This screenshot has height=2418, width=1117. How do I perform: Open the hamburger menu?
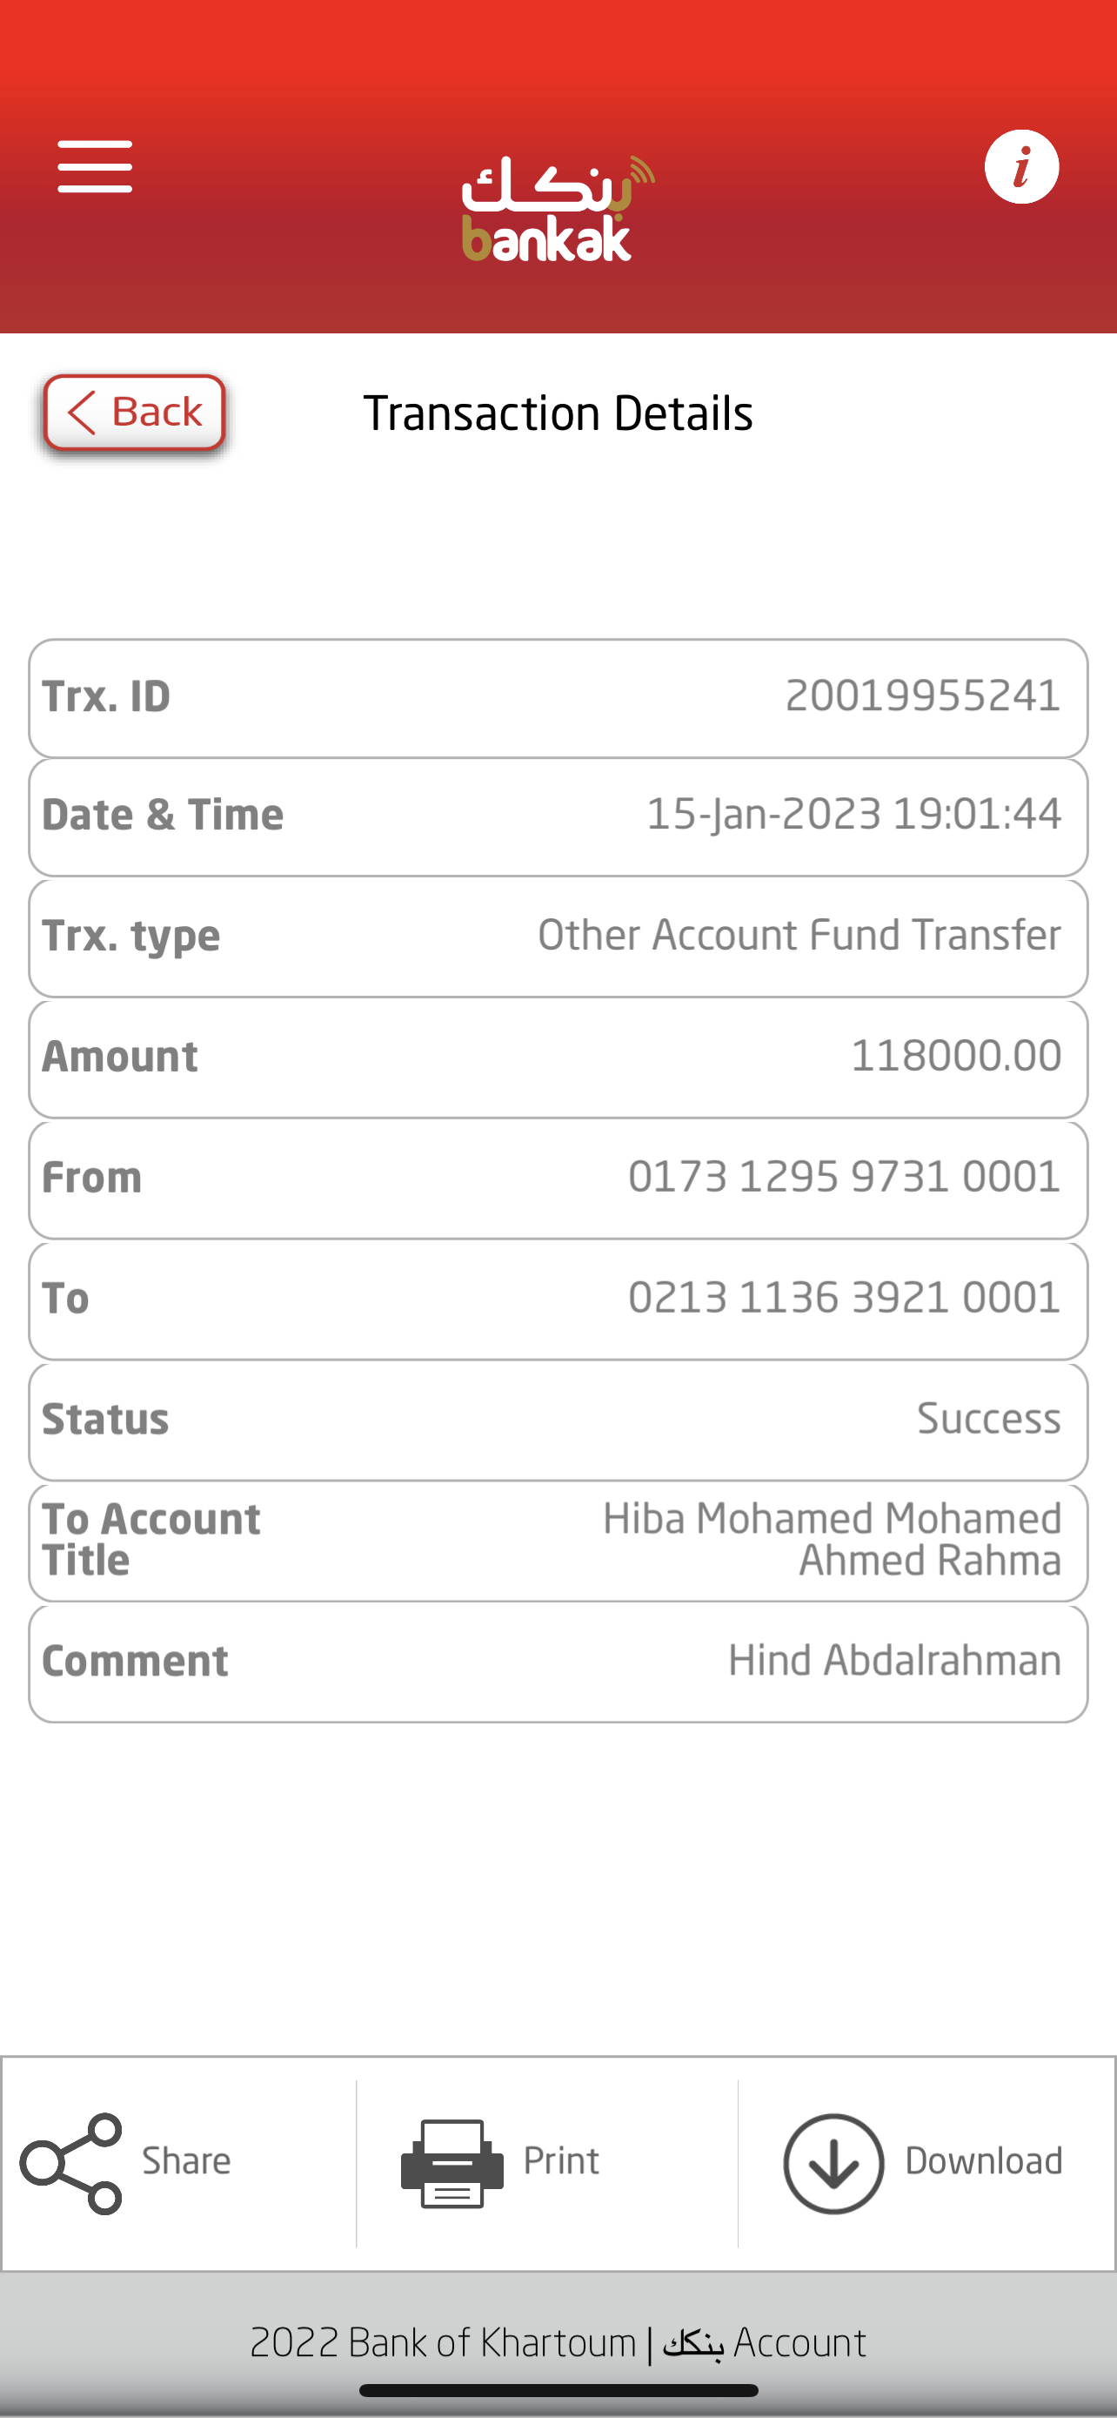(95, 167)
